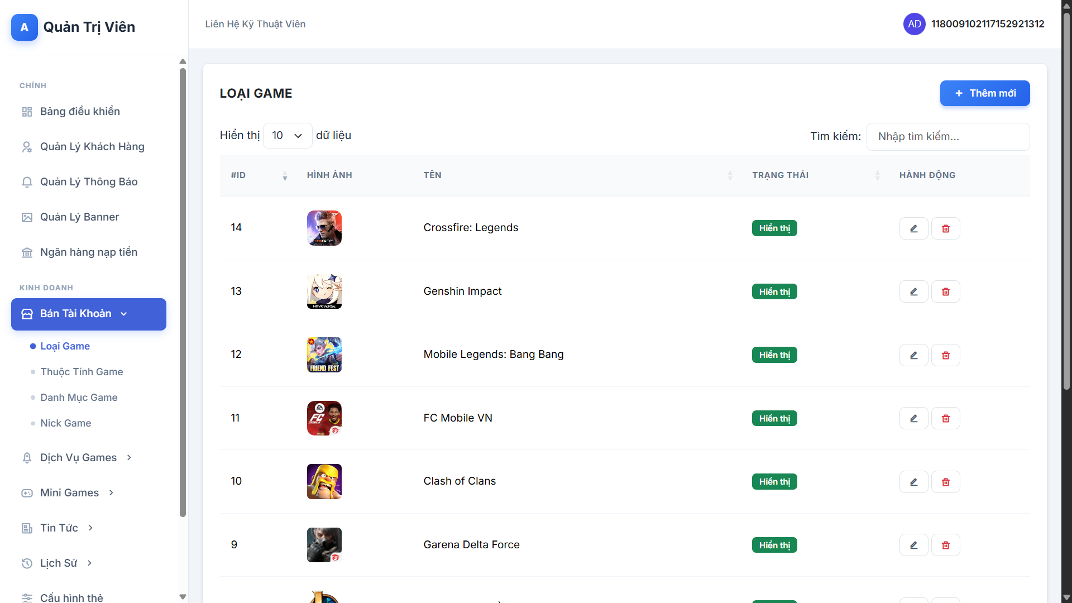
Task: Click trash icon for Garena Delta Force
Action: click(x=945, y=545)
